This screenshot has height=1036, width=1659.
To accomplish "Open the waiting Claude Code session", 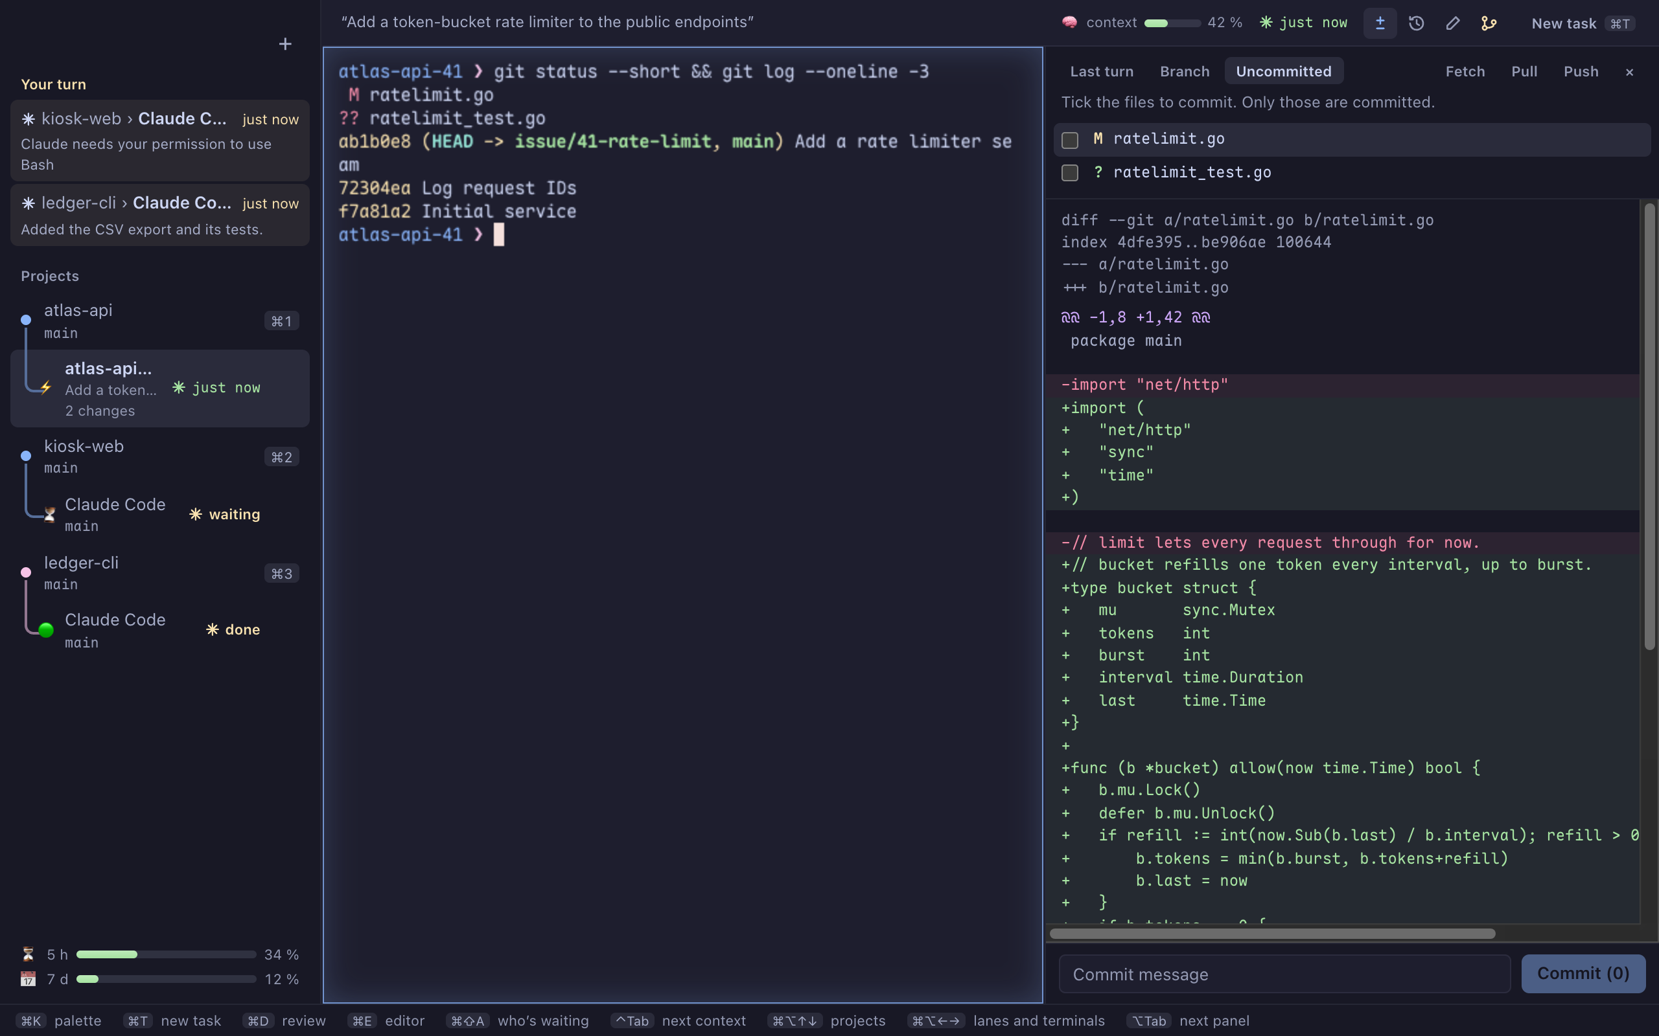I will pyautogui.click(x=159, y=515).
